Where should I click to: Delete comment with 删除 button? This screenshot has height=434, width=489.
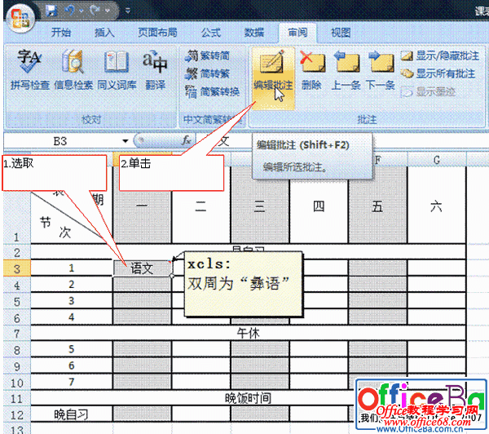(x=311, y=70)
